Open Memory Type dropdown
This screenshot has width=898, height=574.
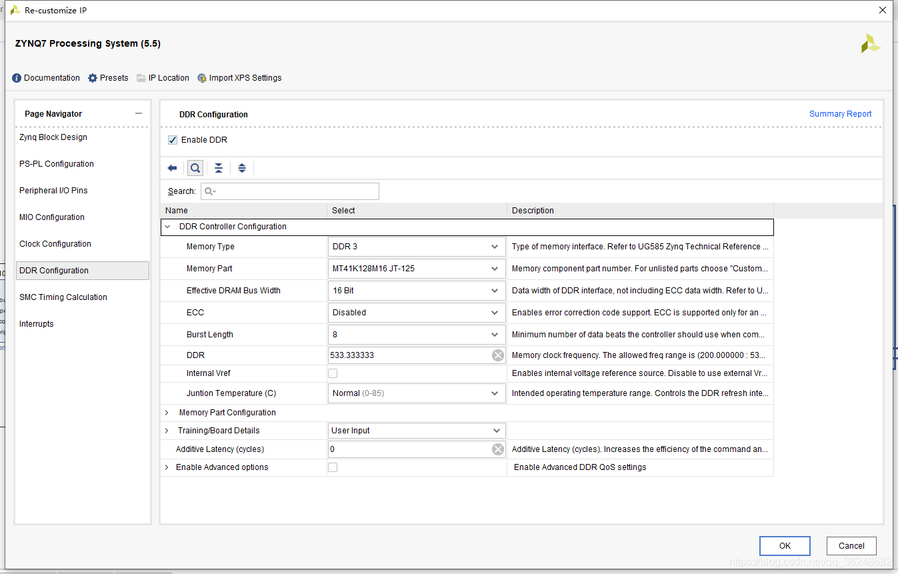coord(417,247)
